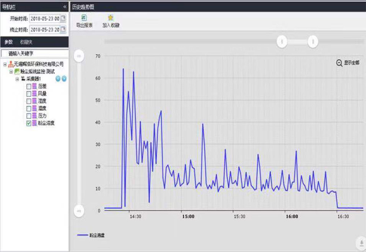Enable the 压差 checkbox
This screenshot has height=252, width=366.
pos(29,86)
